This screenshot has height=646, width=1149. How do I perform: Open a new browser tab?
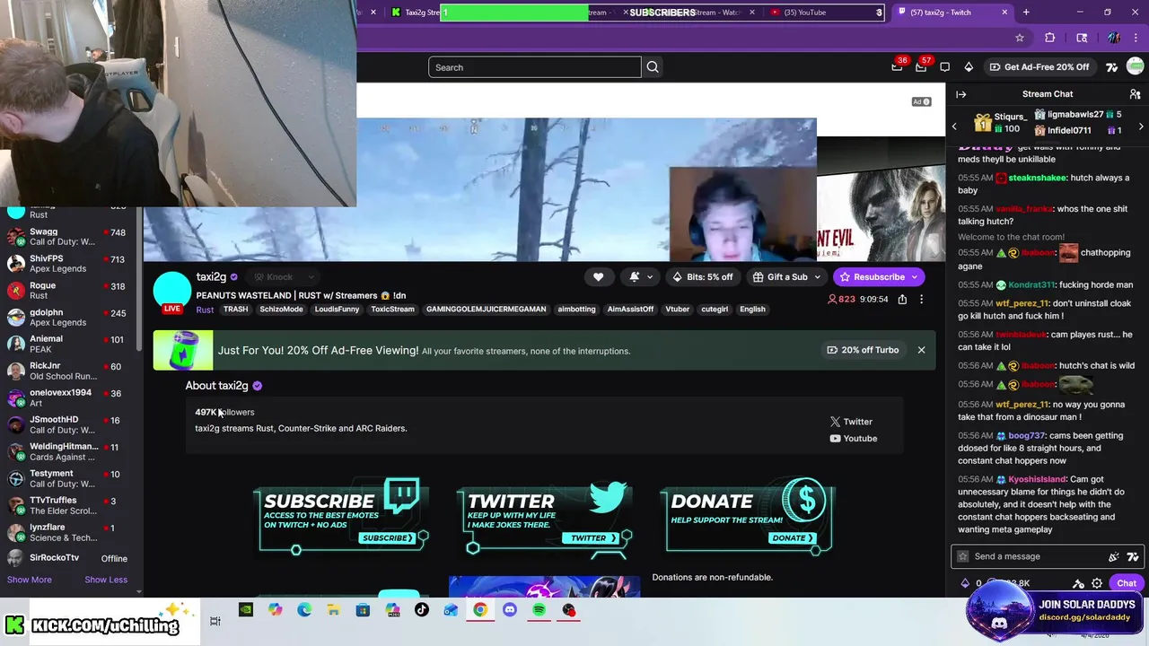tap(1026, 13)
